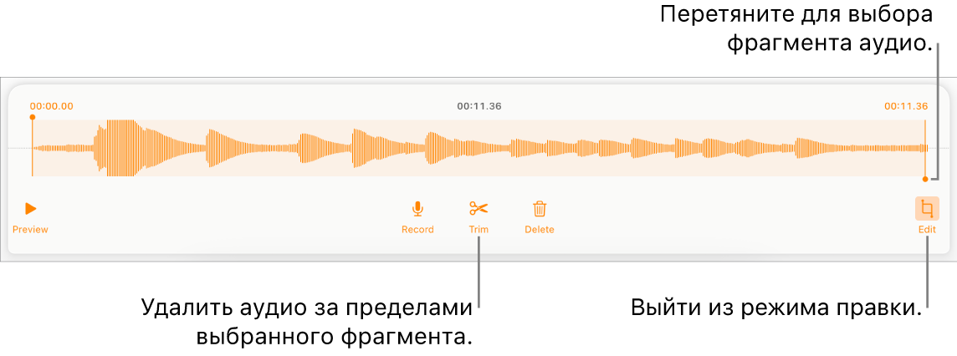Click the gray 00:11.36 center timestamp

pyautogui.click(x=479, y=106)
